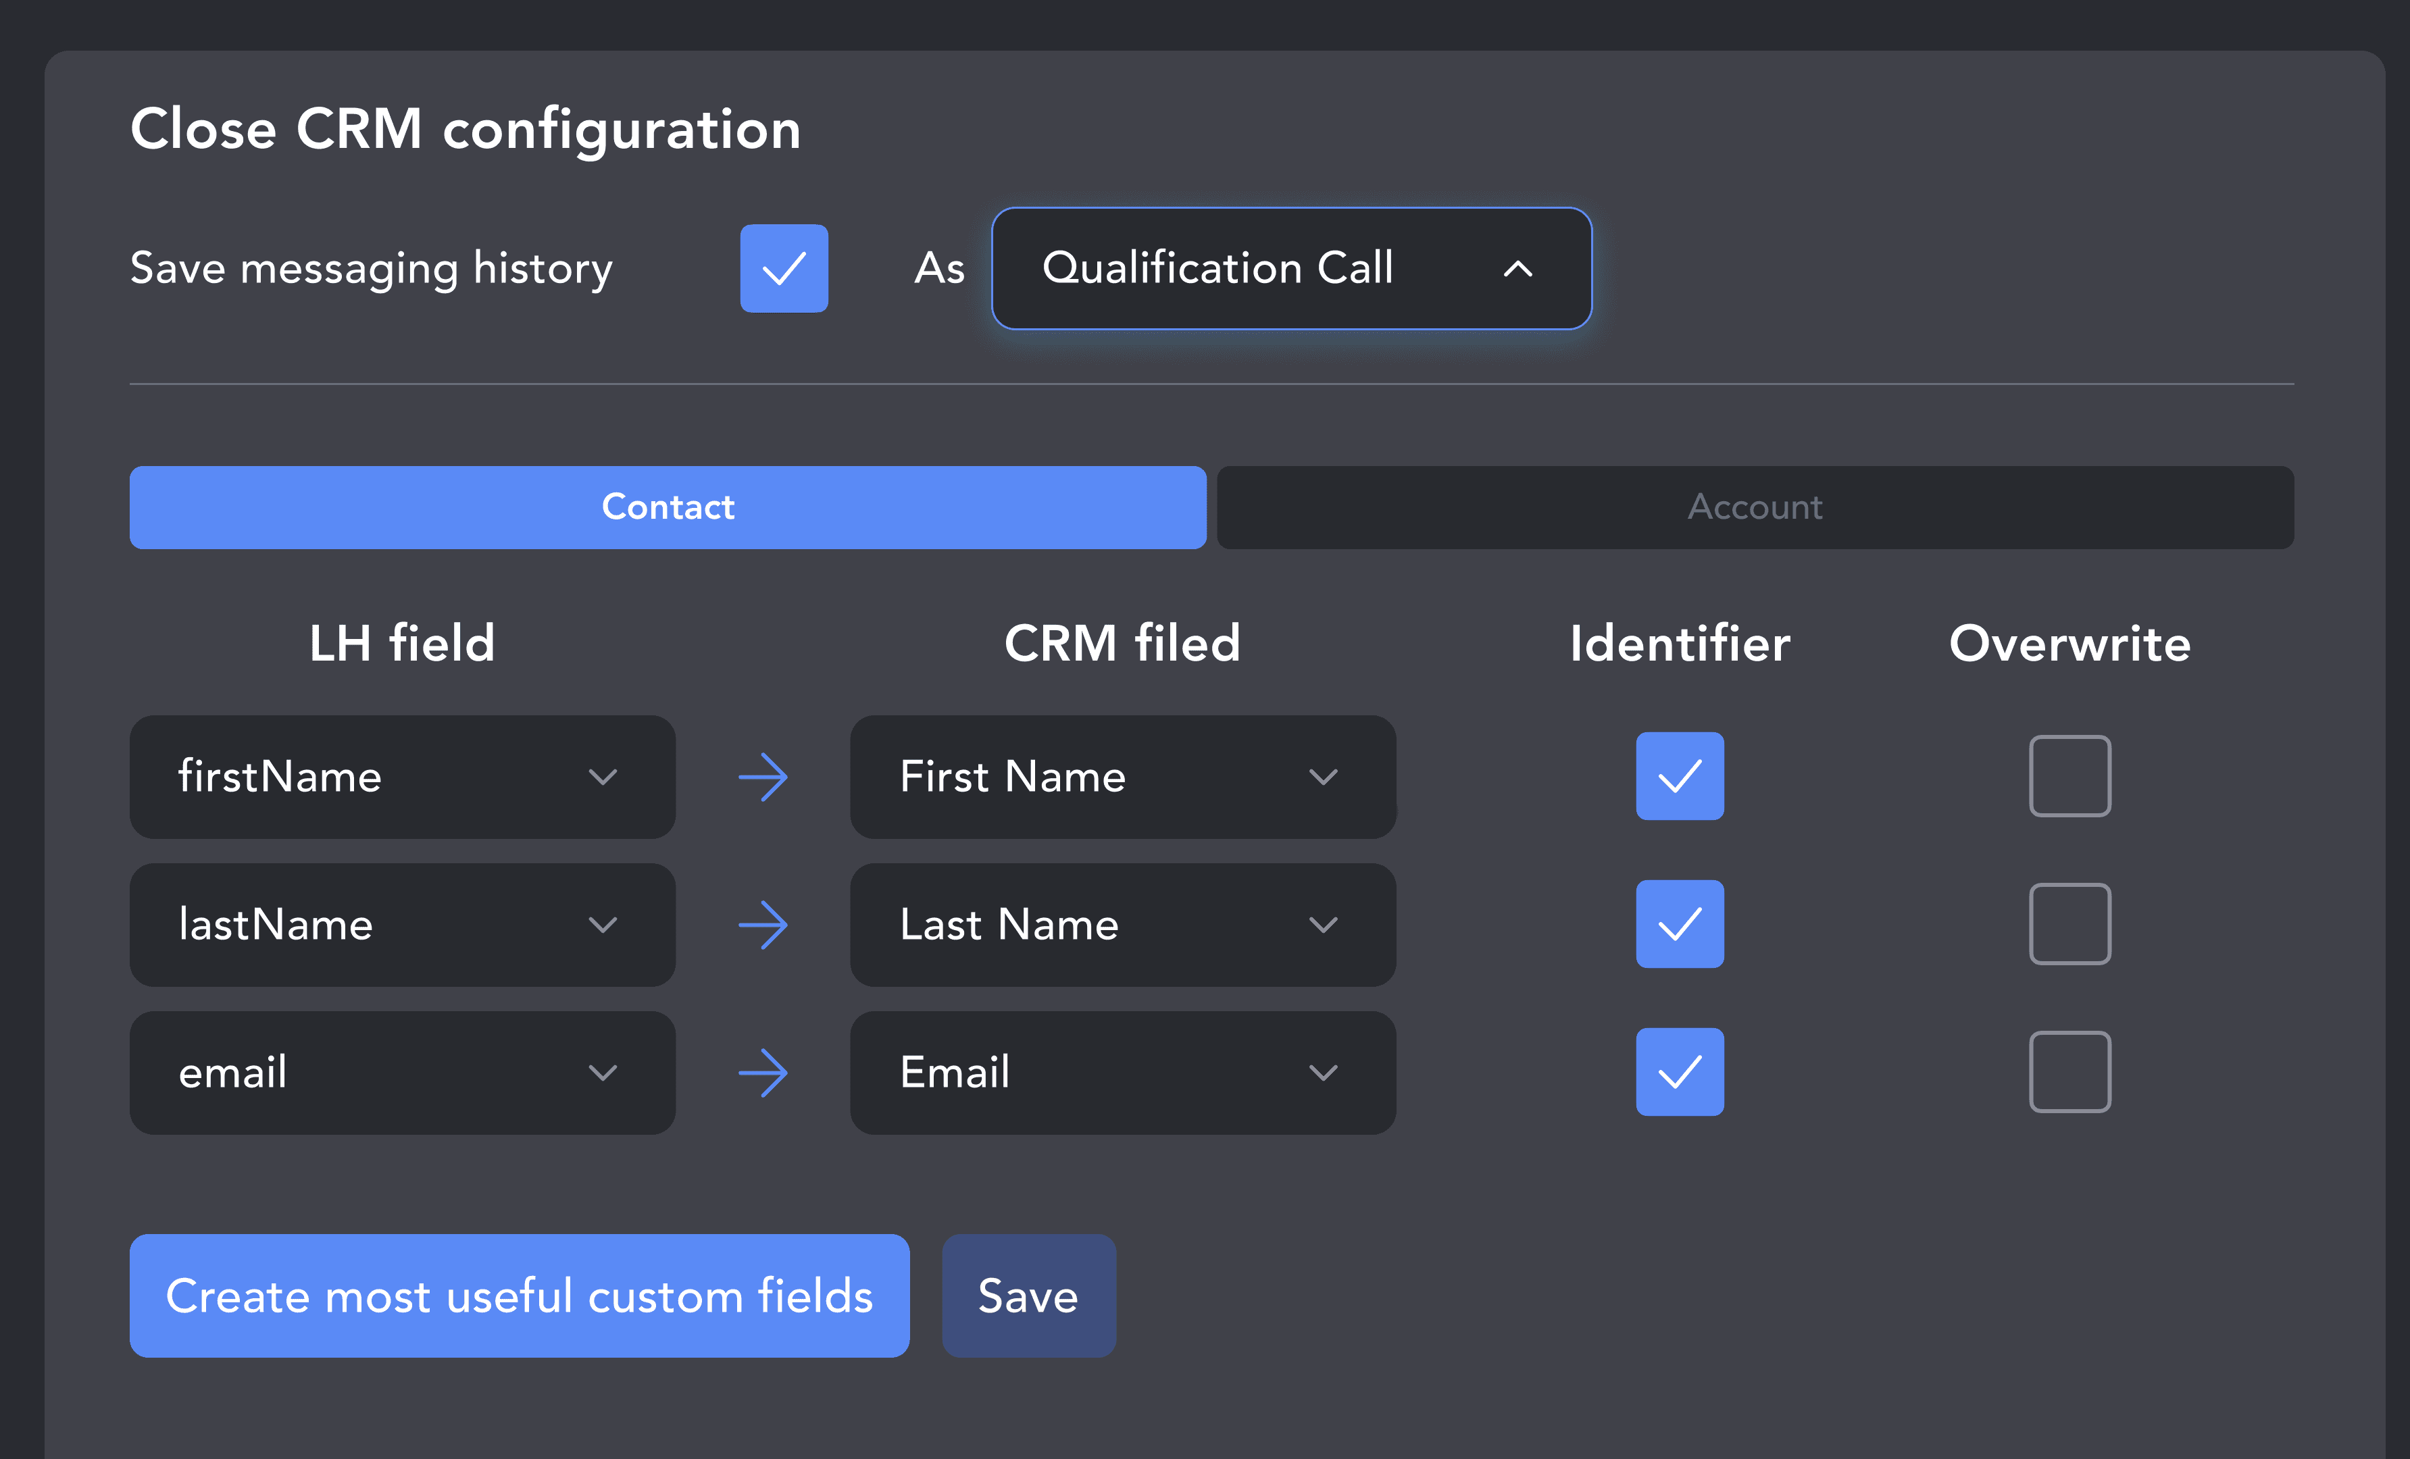Image resolution: width=2410 pixels, height=1459 pixels.
Task: Click the LH field column header
Action: point(402,644)
